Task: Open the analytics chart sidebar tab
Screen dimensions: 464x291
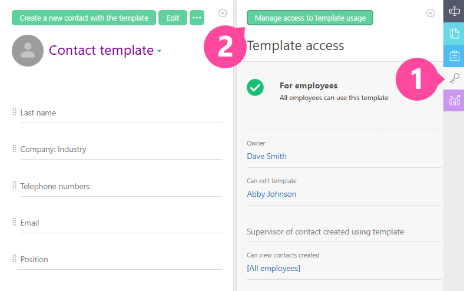Action: (454, 101)
